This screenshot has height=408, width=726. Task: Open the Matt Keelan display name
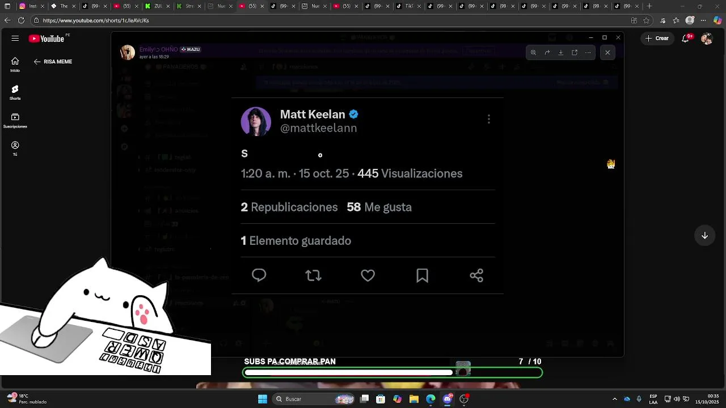(313, 114)
